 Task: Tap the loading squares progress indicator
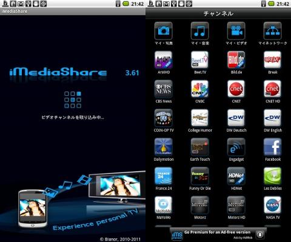73,99
